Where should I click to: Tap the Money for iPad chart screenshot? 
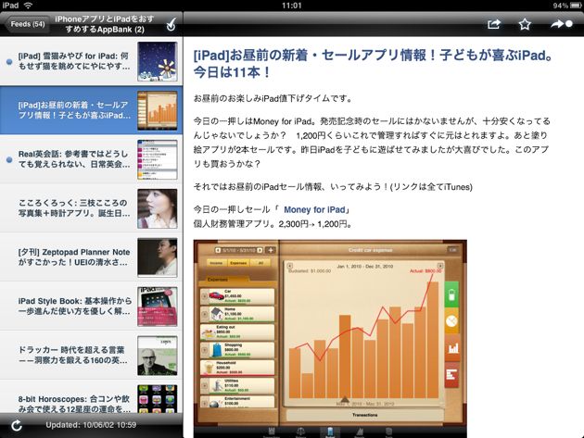330,339
